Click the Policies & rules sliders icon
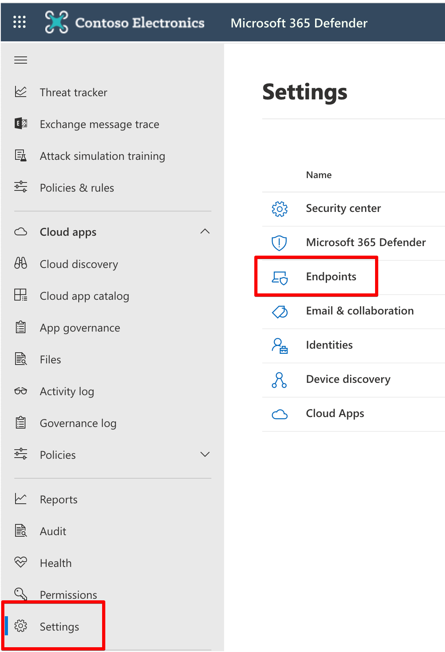 (x=21, y=187)
